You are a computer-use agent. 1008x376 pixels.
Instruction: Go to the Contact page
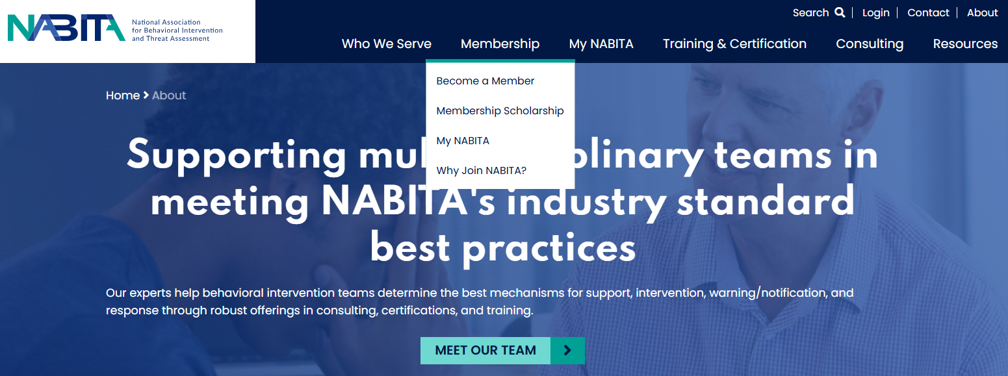(928, 12)
